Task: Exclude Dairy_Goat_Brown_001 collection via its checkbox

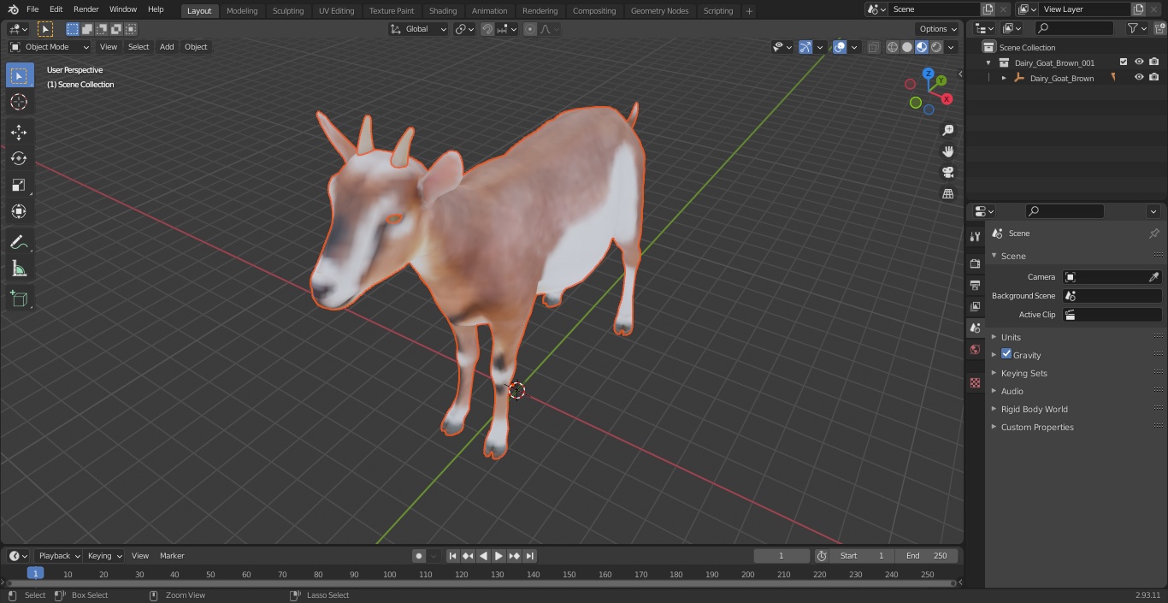Action: (x=1124, y=62)
